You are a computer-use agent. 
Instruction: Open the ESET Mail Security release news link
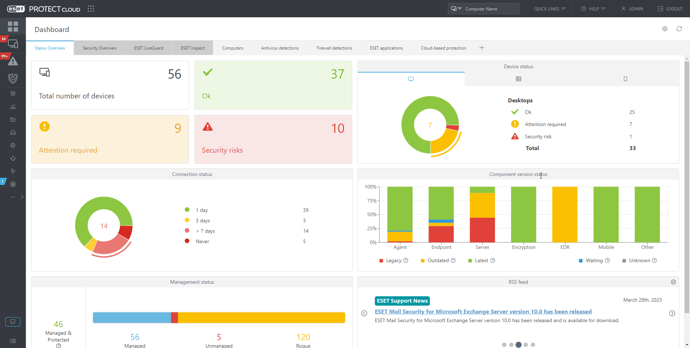coord(483,312)
